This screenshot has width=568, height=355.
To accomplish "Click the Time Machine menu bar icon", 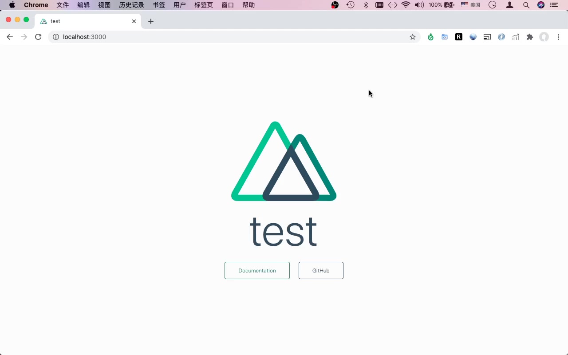I will [351, 5].
